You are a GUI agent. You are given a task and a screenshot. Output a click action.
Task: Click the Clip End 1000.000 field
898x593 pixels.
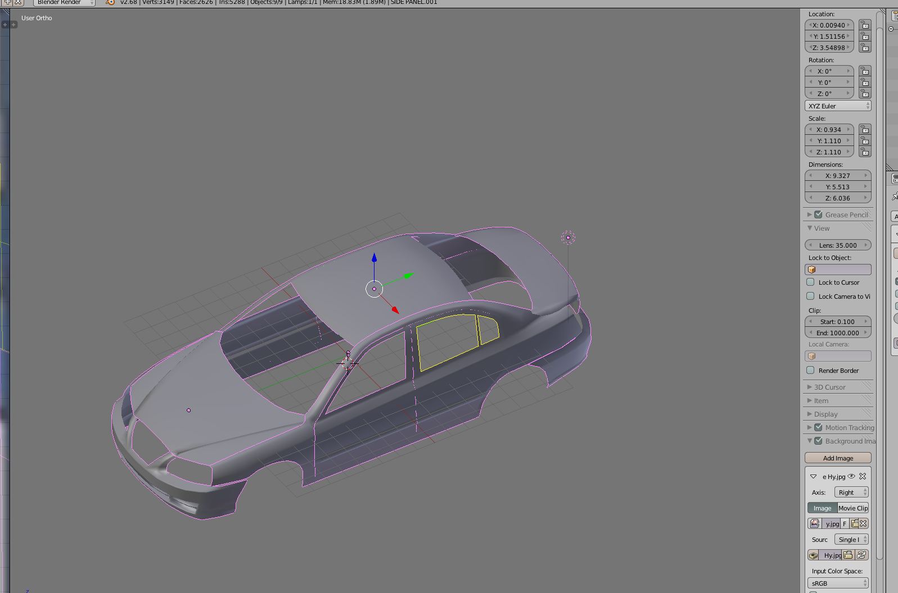coord(838,333)
